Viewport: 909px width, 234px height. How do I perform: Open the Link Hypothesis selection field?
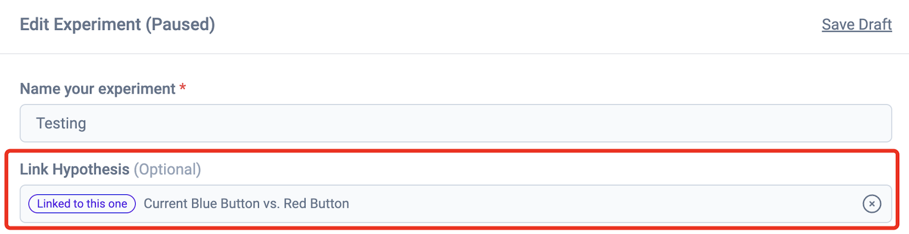456,204
